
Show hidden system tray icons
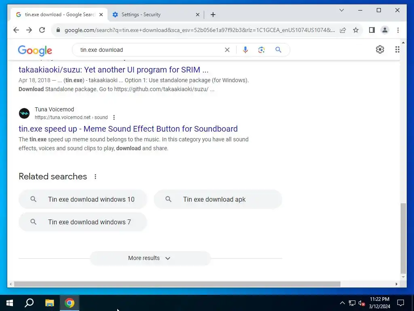point(342,303)
